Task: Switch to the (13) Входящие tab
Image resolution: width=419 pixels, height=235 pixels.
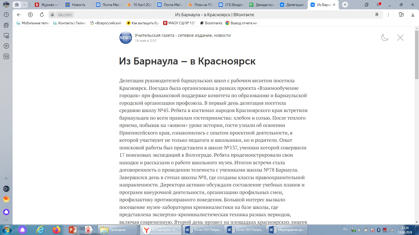Action: click(x=231, y=5)
